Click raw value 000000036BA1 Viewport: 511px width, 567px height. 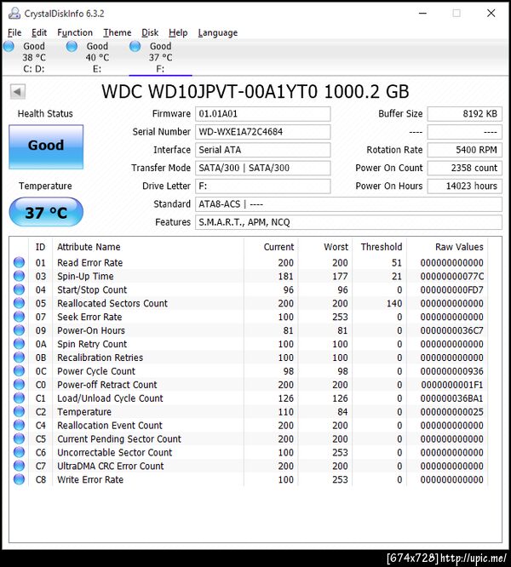tap(451, 398)
